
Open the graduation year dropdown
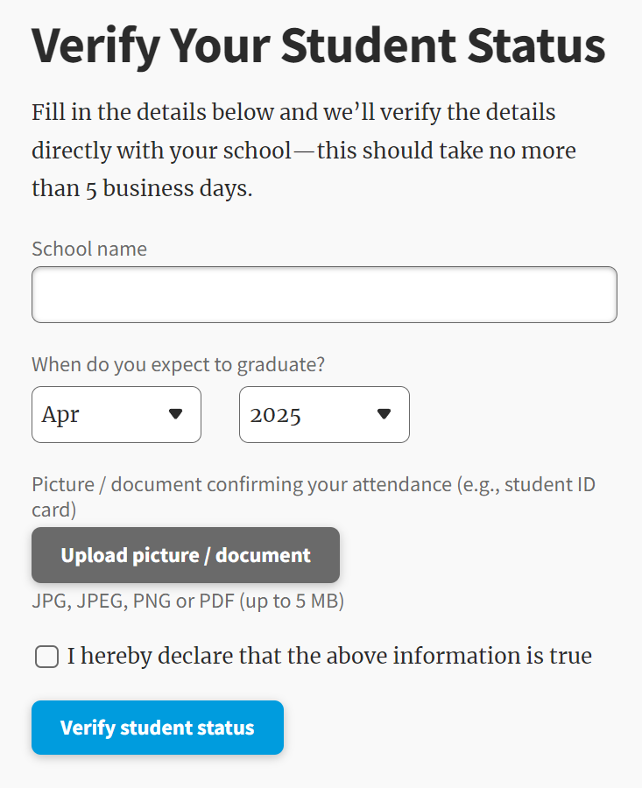tap(324, 415)
